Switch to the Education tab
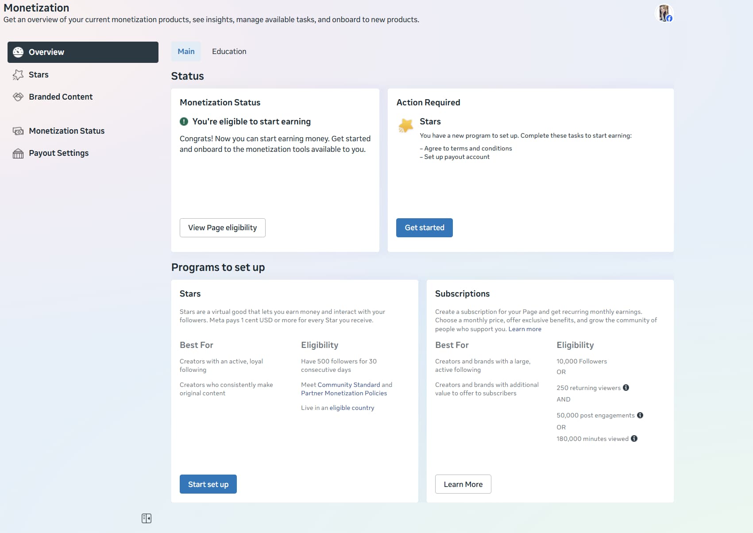This screenshot has width=753, height=533. pos(229,51)
